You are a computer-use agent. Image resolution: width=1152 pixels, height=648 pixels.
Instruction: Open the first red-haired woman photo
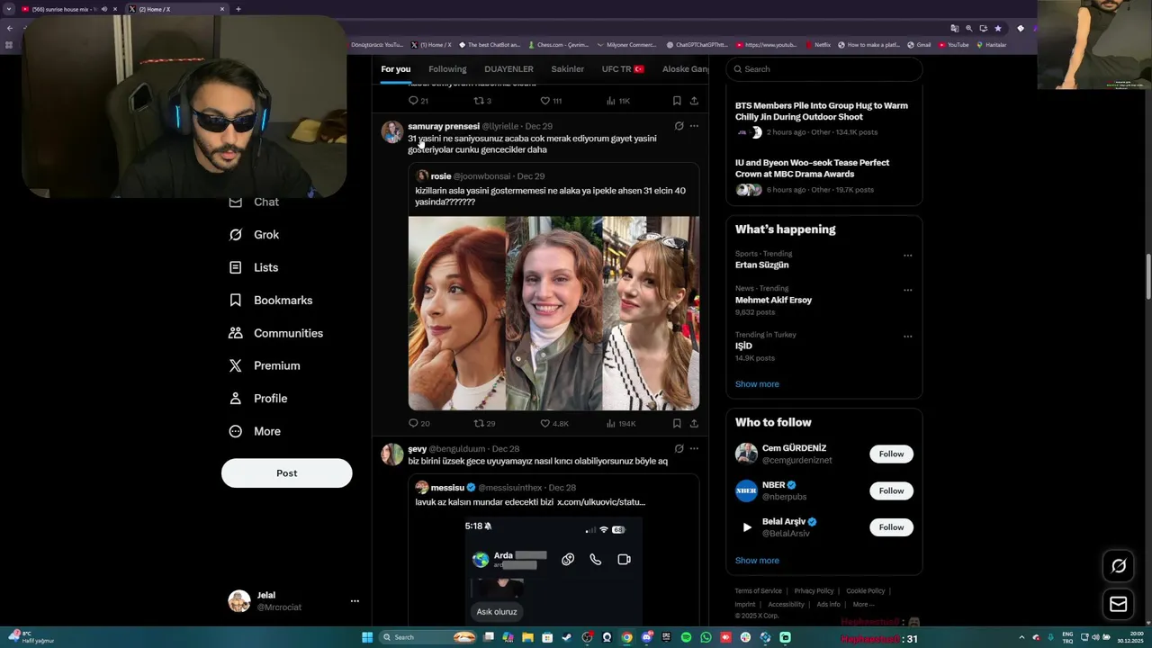(457, 313)
